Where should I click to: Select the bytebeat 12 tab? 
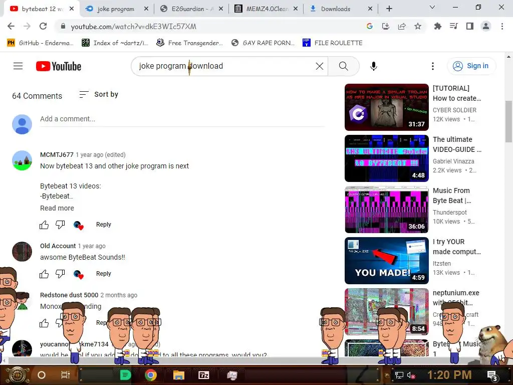click(x=42, y=9)
